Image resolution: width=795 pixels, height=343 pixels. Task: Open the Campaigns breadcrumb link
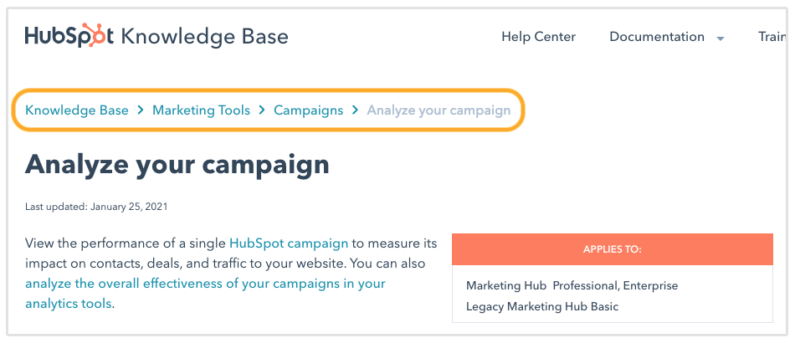pyautogui.click(x=308, y=110)
